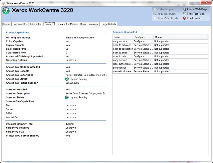Click the Physical Memory Total label

20,124
